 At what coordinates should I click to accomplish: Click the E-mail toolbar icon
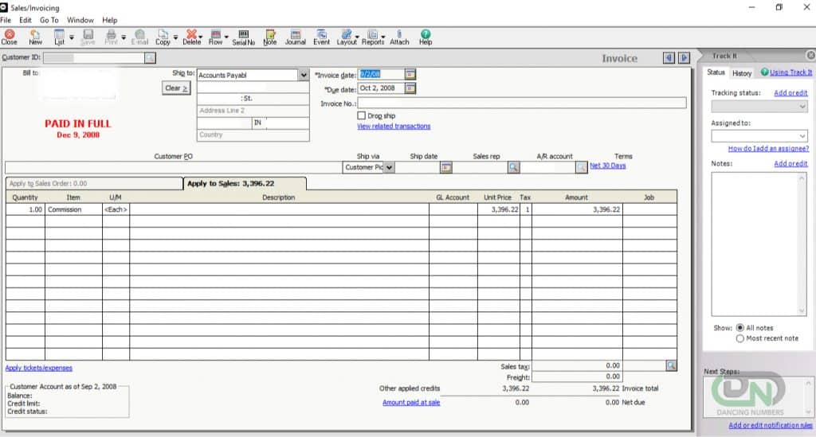tap(139, 37)
